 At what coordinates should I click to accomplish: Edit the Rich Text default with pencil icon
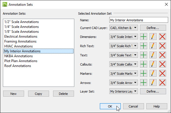[x=153, y=46]
